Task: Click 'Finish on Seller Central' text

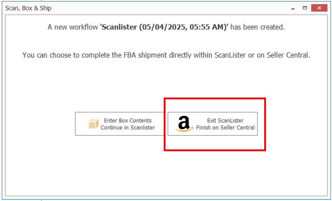Action: [x=225, y=128]
